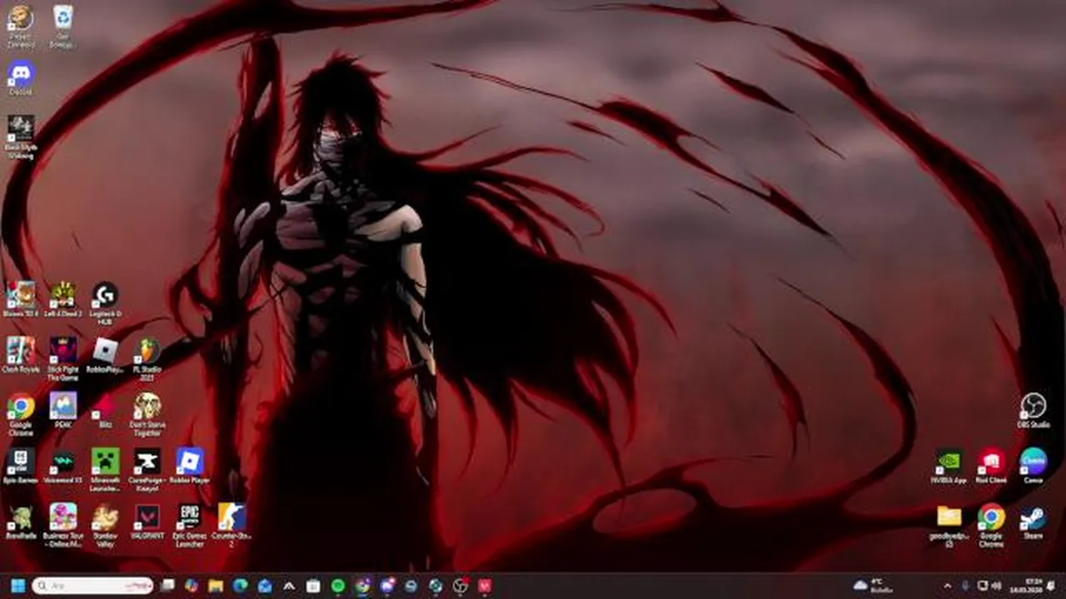The width and height of the screenshot is (1066, 599).
Task: Open Google Chrome shortcut next to Steam
Action: point(991,525)
